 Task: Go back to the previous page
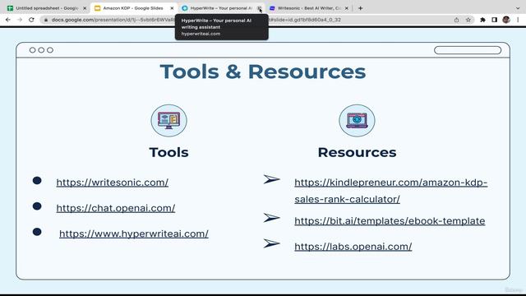tap(8, 20)
